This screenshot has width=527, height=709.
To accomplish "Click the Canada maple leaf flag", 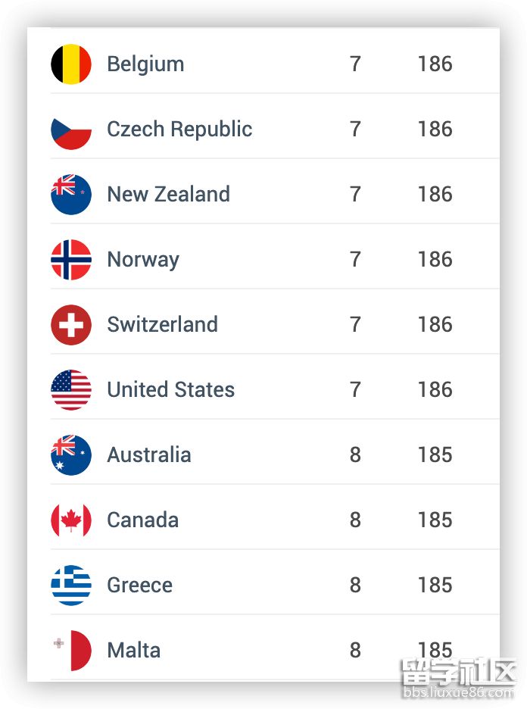I will pos(71,520).
